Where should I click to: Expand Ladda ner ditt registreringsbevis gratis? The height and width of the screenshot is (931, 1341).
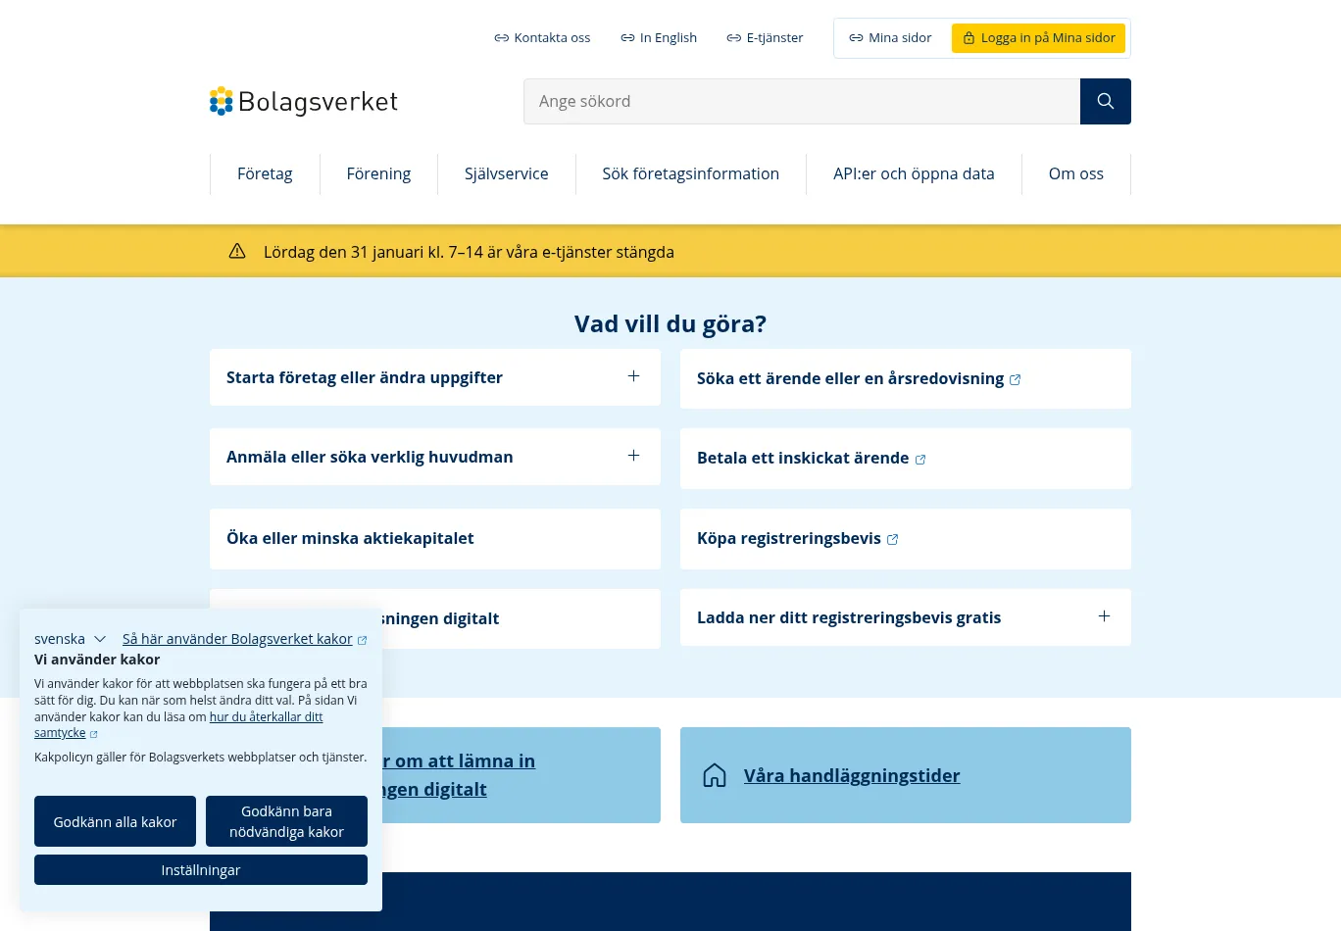[x=1104, y=616]
